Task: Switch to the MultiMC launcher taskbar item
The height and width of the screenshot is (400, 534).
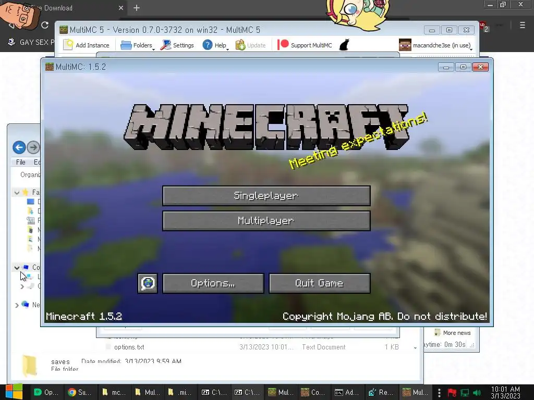Action: point(280,392)
